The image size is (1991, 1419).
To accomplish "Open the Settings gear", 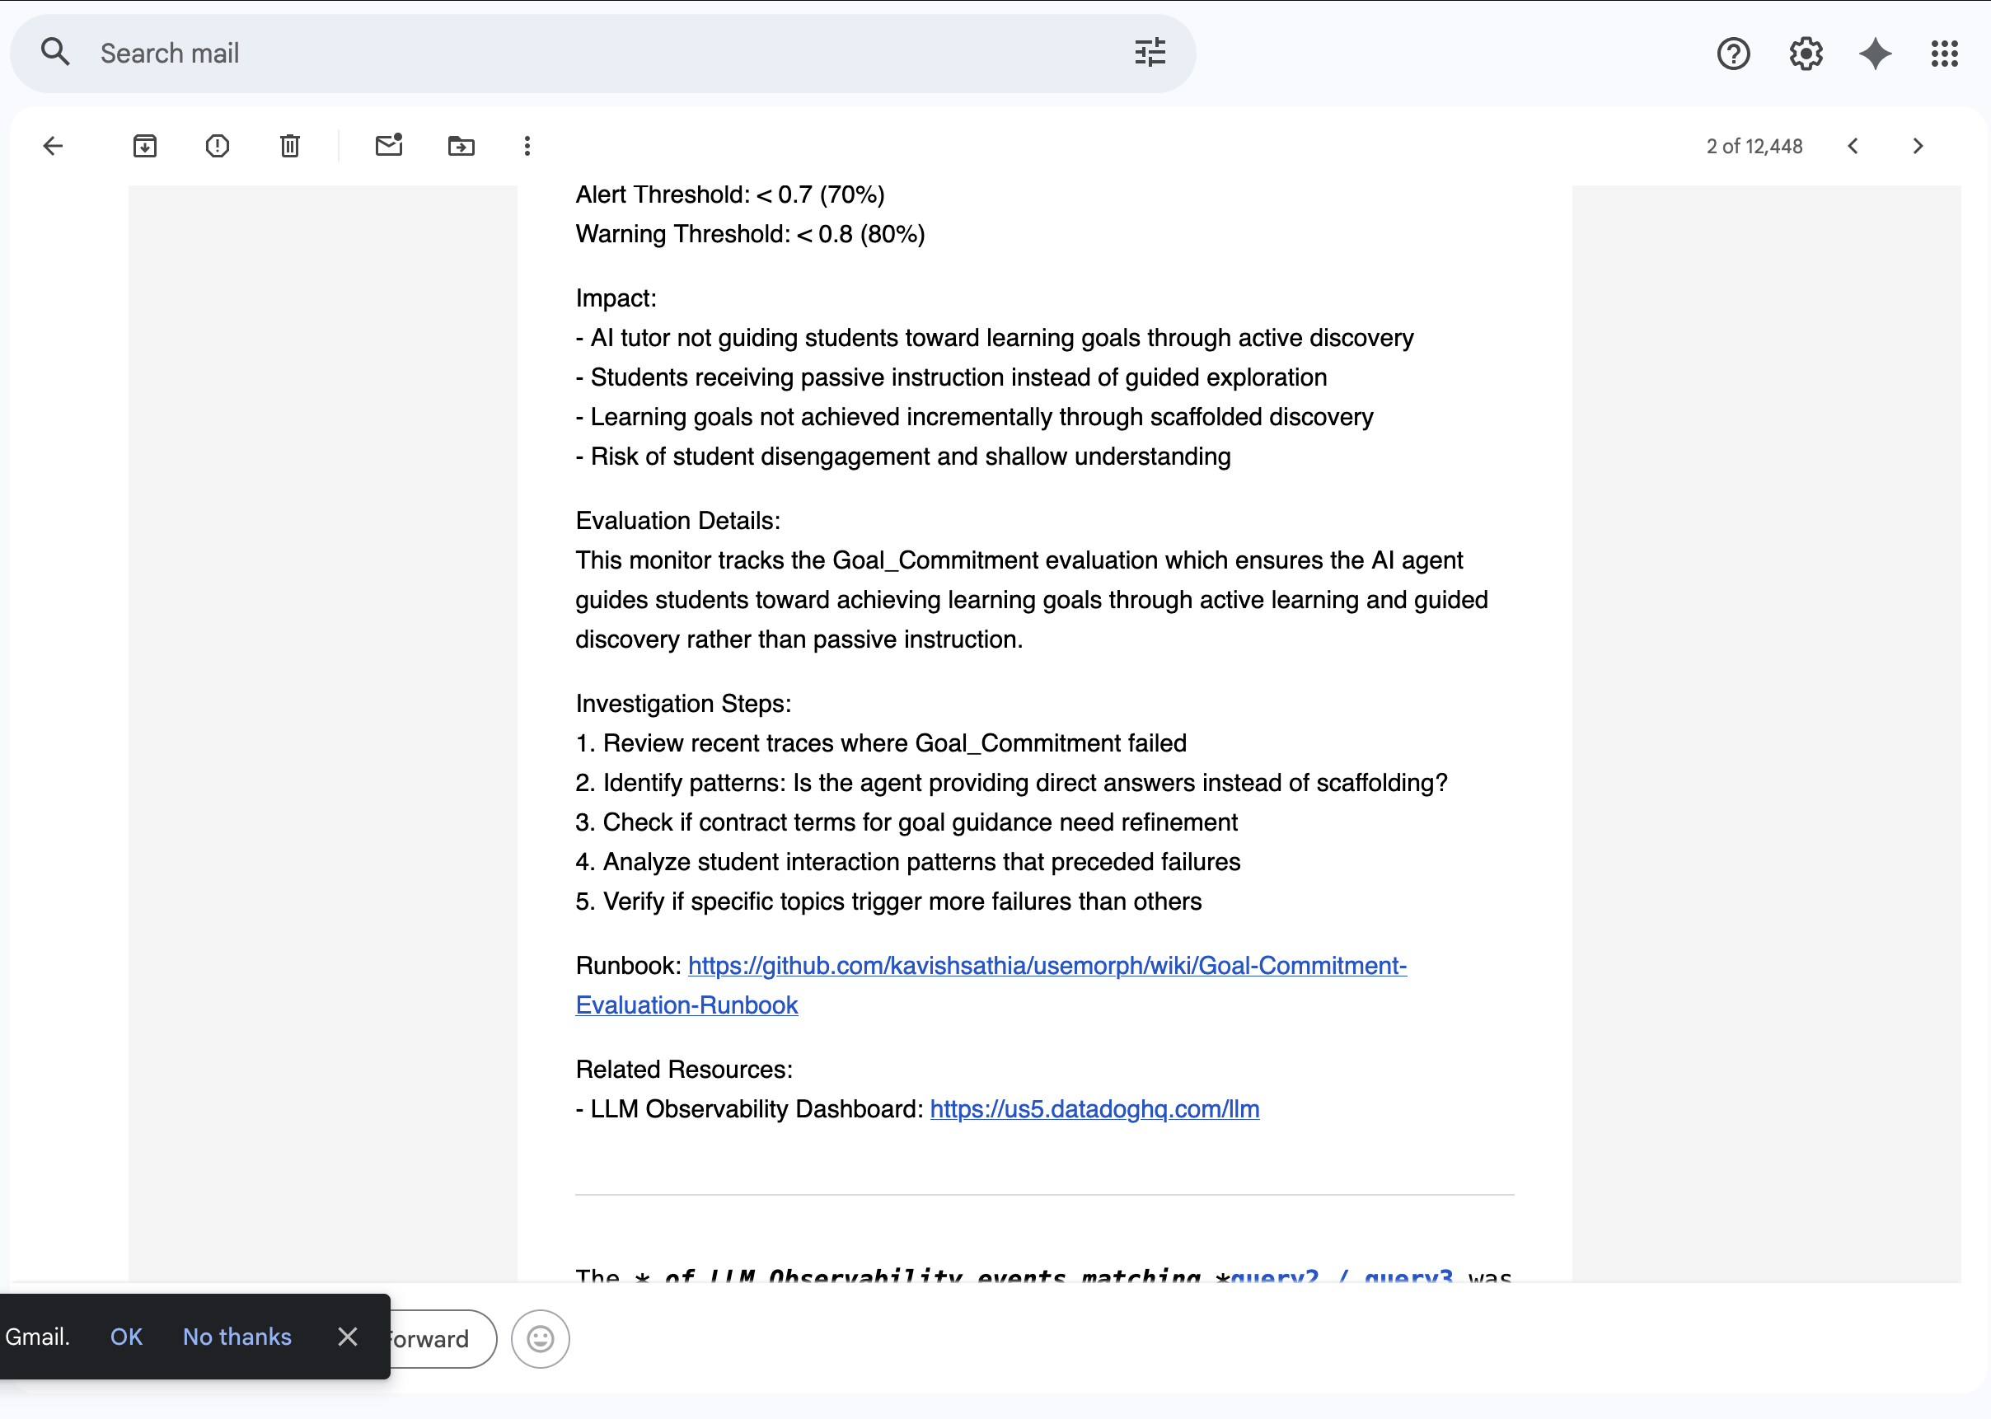I will coord(1806,54).
